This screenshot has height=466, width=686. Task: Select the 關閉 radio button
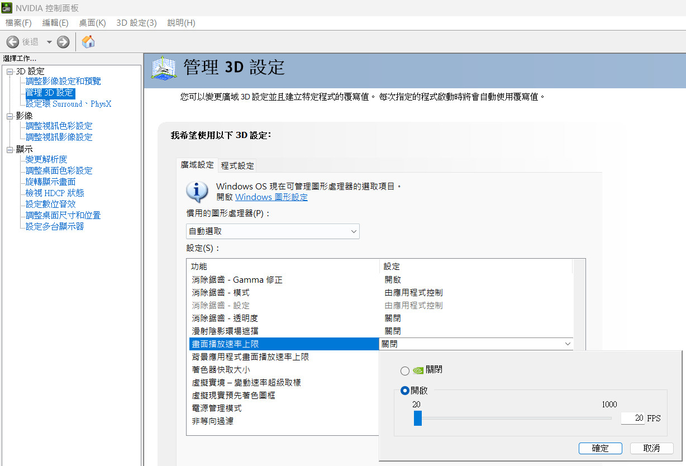point(405,371)
